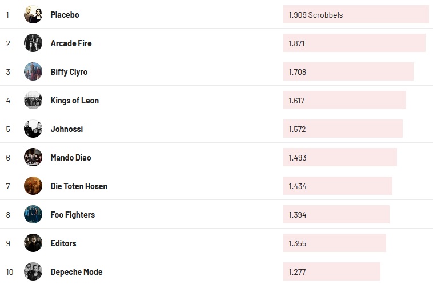Click the 1.909 Scrobbels count bar

[356, 15]
